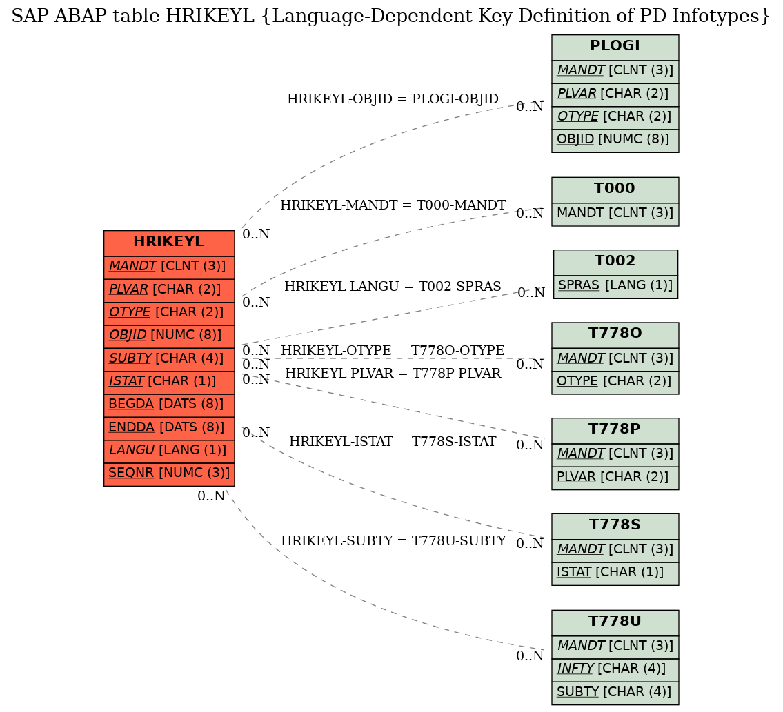Click relation label HRIKEYL-OBJID = PLOGI-OBJID
783x712 pixels.
tap(393, 99)
